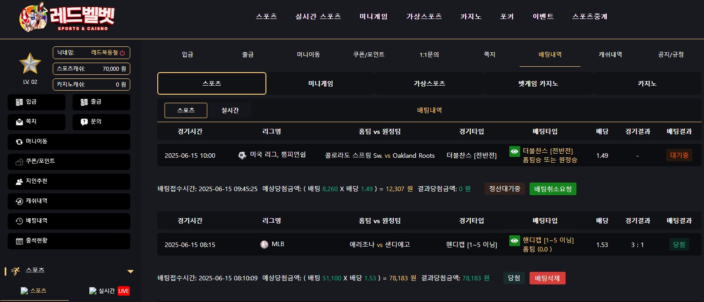
Task: Click the baseball icon next to MLB
Action: pos(264,244)
